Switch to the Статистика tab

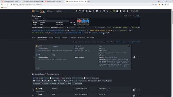point(72,37)
